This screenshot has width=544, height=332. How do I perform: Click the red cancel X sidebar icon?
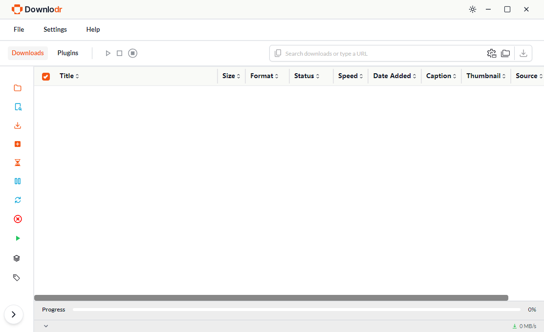(x=18, y=219)
